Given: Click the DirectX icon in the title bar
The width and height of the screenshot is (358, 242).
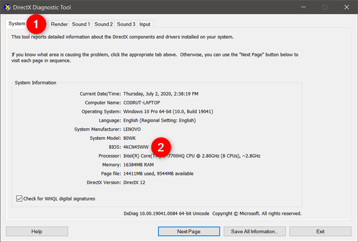Looking at the screenshot, I should (x=7, y=7).
